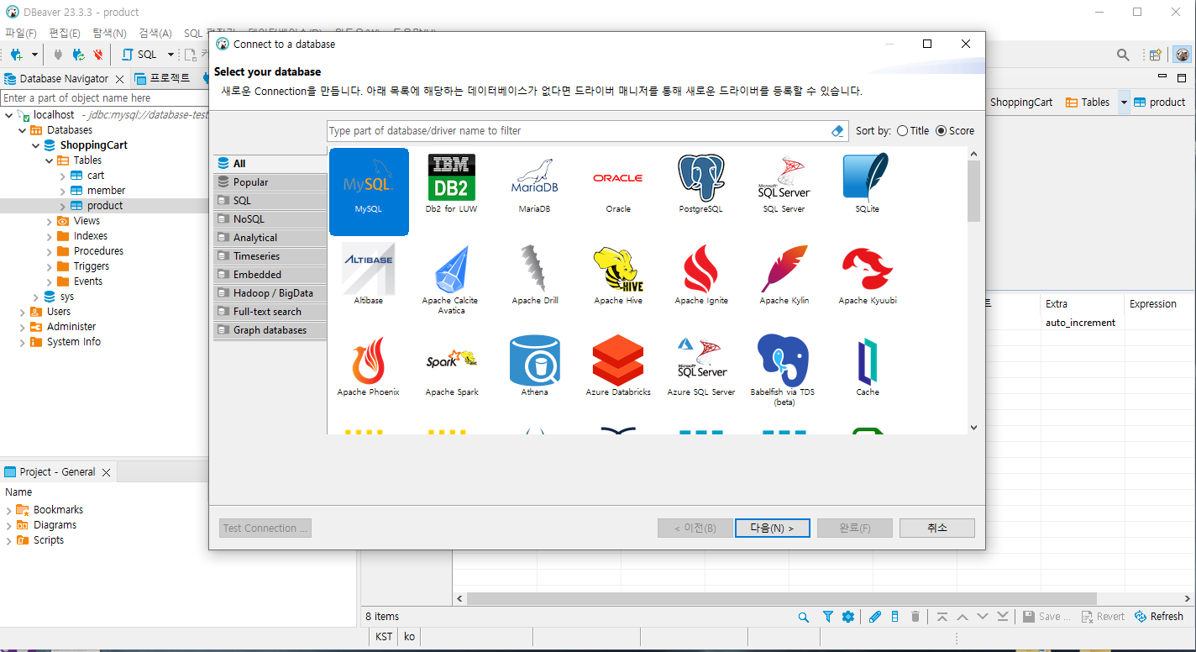This screenshot has height=652, width=1196.
Task: Click the driver list vertical scrollbar
Action: coord(973,192)
